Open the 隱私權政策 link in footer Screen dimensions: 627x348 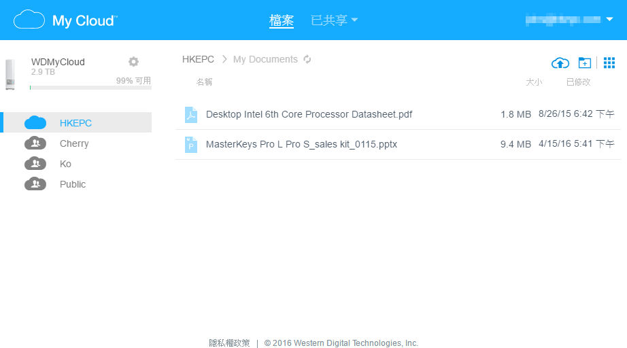pyautogui.click(x=229, y=343)
